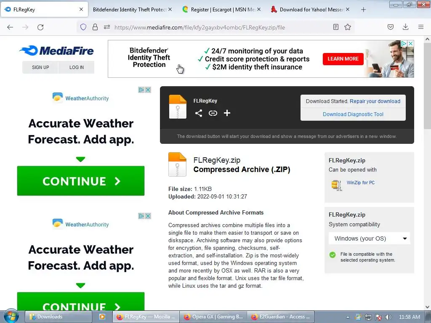Add FLRegKey to my MediaFire account

tap(227, 113)
